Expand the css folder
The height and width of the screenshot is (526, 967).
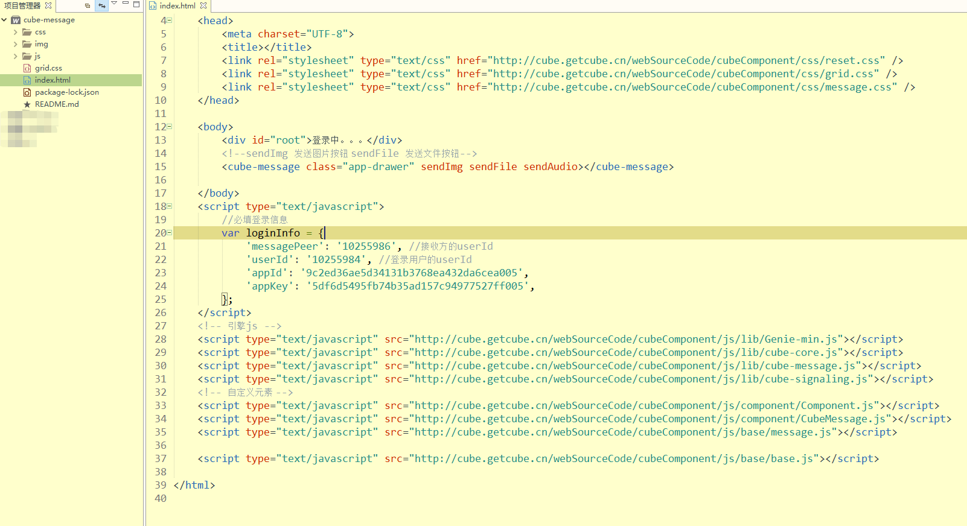(x=15, y=32)
